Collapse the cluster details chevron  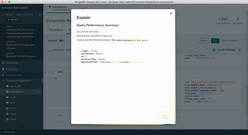3,15
